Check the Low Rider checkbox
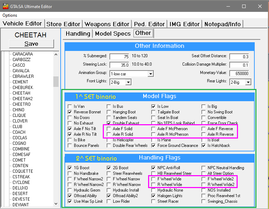 point(109,201)
